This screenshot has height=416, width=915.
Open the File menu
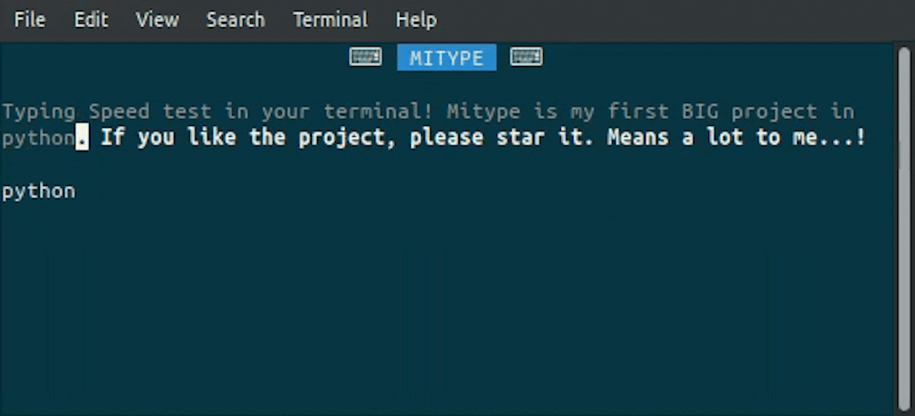tap(30, 19)
